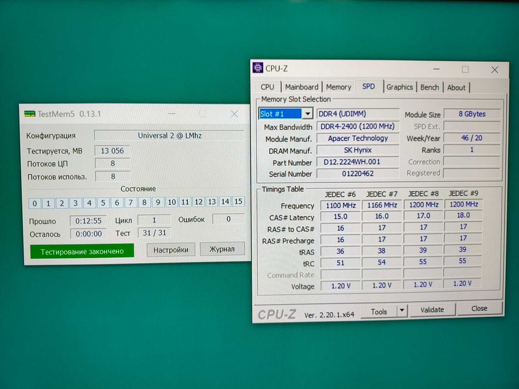
Task: Select the SPD tab
Action: (x=368, y=86)
